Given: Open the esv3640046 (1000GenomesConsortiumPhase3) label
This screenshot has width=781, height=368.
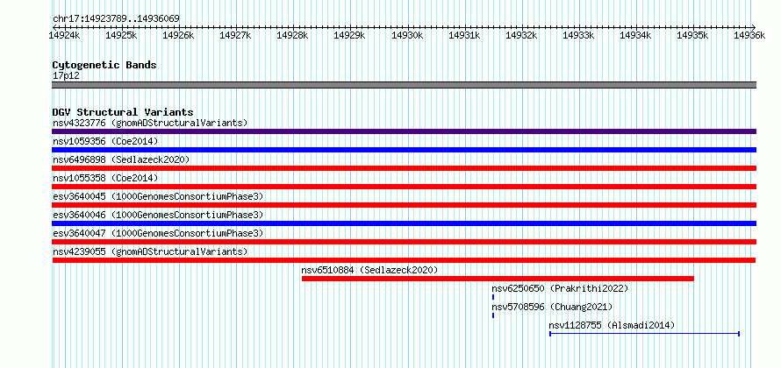Looking at the screenshot, I should coord(158,215).
